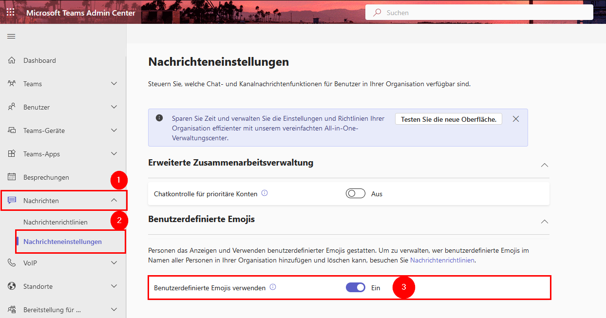The width and height of the screenshot is (606, 318).
Task: Click the Besprechungen calendar icon
Action: [12, 177]
